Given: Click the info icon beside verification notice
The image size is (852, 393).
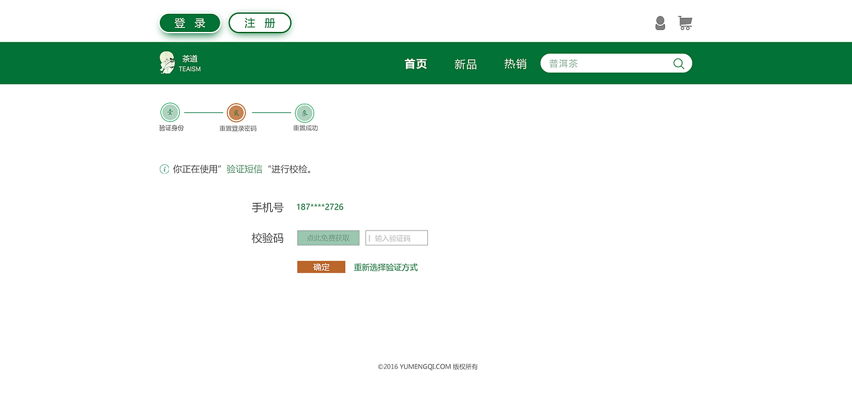Looking at the screenshot, I should [164, 169].
